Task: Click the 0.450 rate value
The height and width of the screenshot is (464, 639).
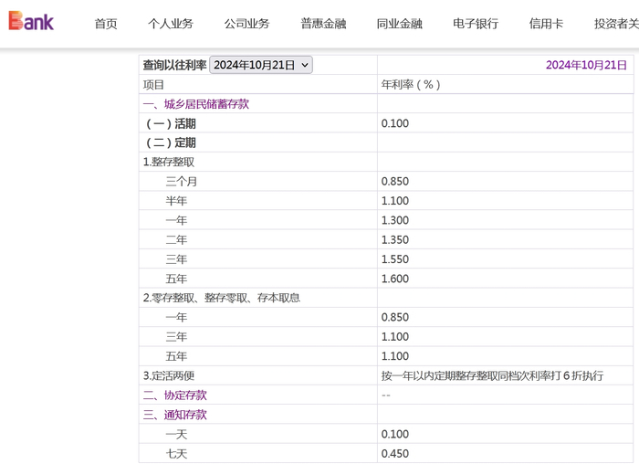Action: (395, 453)
